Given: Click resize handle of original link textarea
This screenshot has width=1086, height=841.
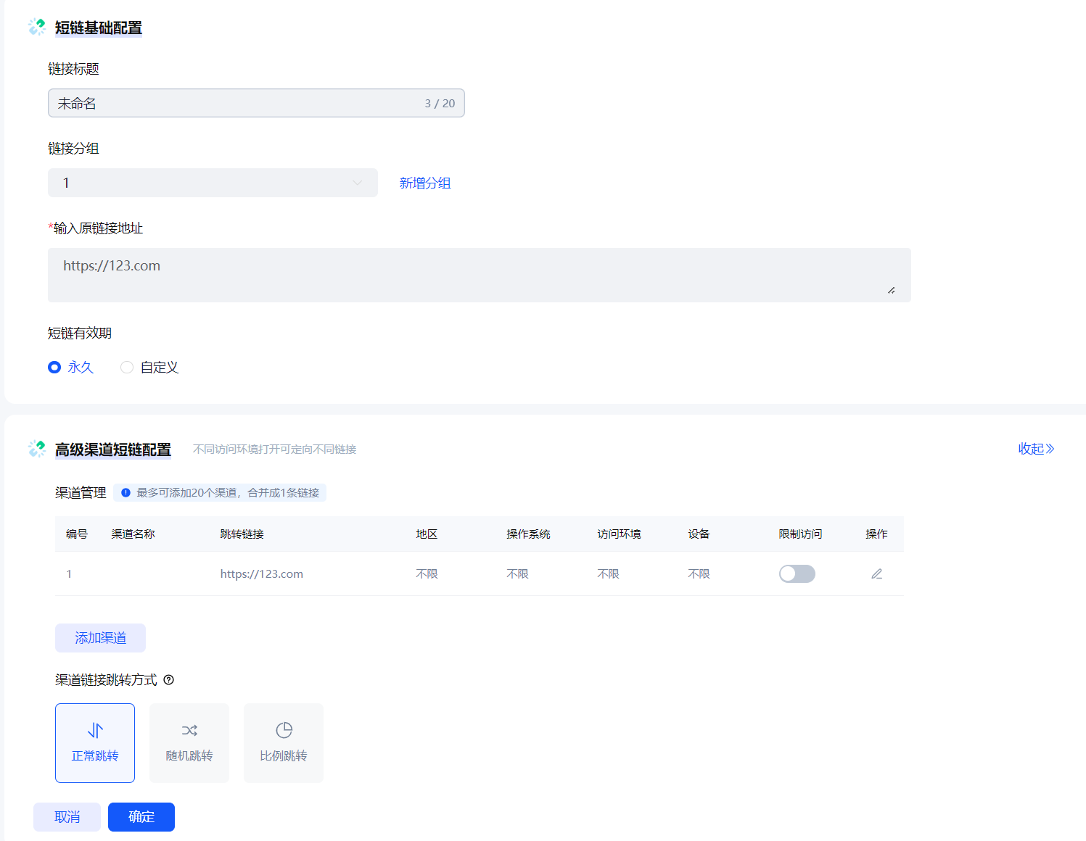Looking at the screenshot, I should coord(891,290).
